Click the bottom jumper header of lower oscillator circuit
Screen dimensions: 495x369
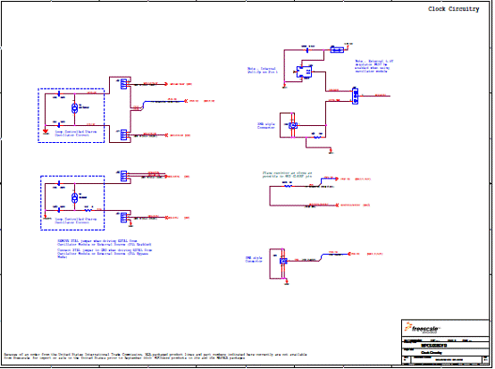tap(123, 217)
